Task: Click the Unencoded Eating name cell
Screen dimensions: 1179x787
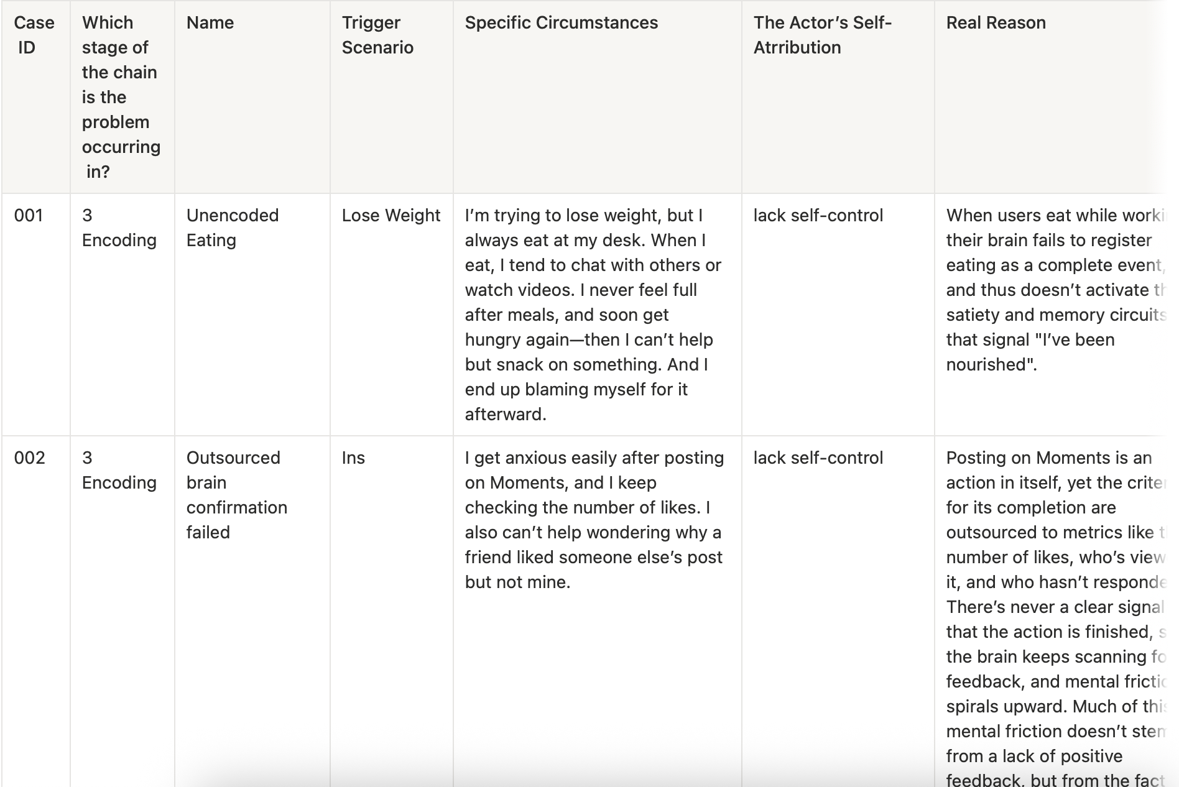Action: [232, 228]
